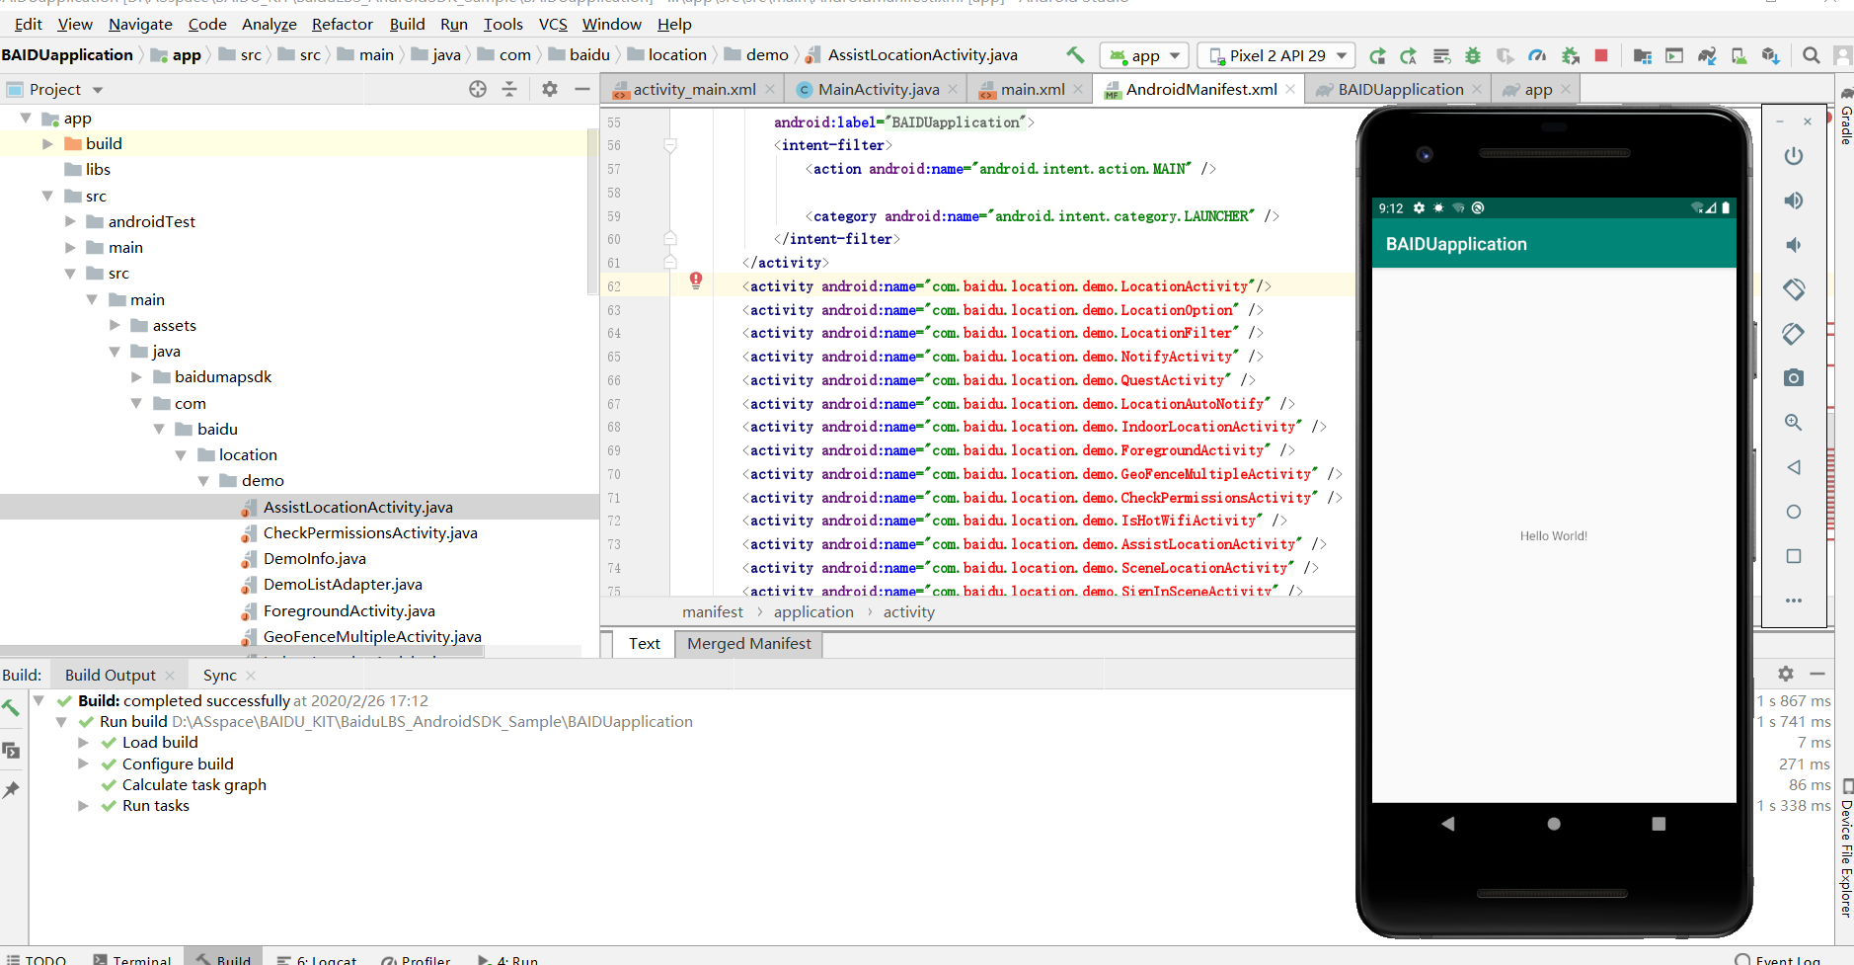Open the Pixel 2 API 29 device dropdown

(1275, 55)
